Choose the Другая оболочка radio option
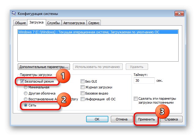The width and height of the screenshot is (196, 136). coord(26,93)
